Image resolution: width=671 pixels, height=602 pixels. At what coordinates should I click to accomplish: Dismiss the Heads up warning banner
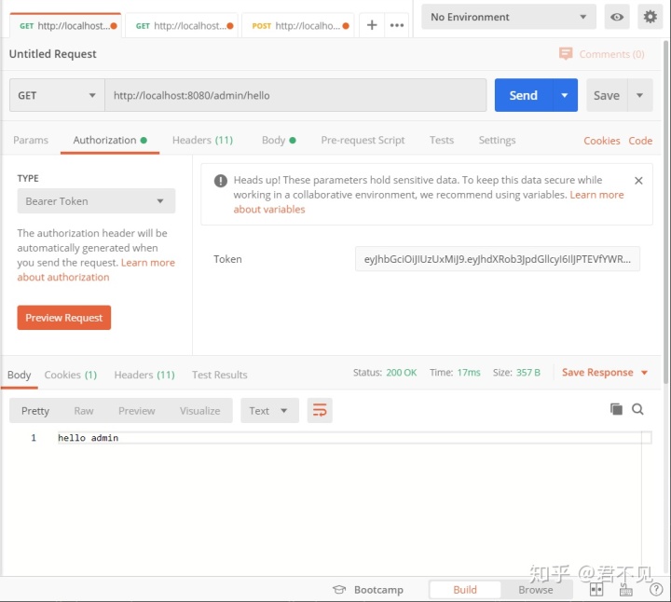point(638,181)
